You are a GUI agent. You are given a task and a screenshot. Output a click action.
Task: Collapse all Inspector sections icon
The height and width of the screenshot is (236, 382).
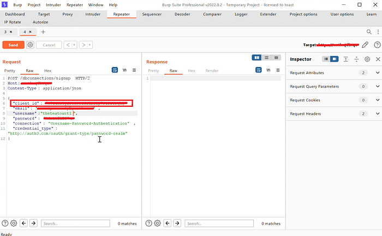356,59
